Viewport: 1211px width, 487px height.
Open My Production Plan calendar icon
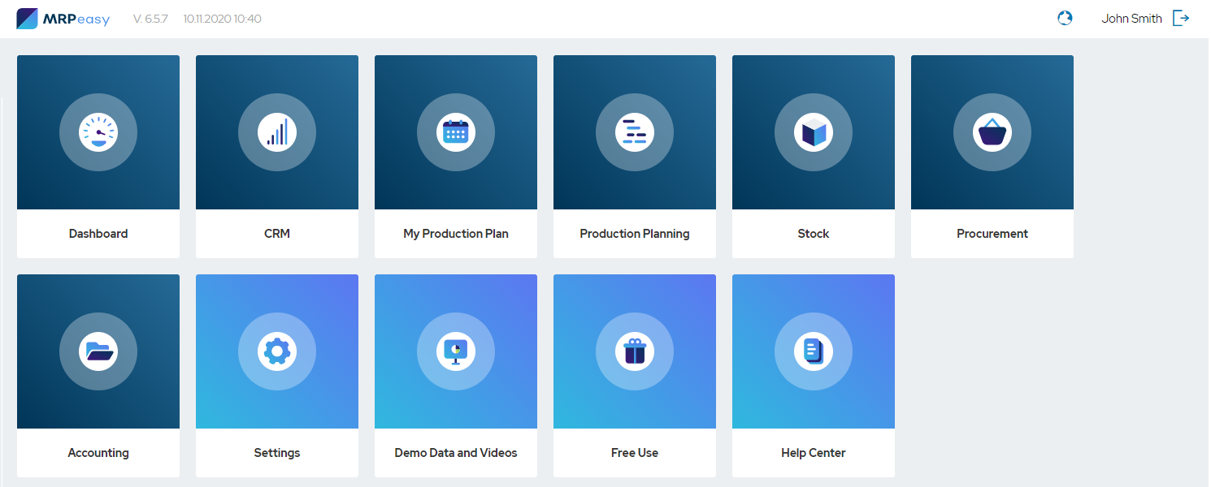click(x=456, y=132)
